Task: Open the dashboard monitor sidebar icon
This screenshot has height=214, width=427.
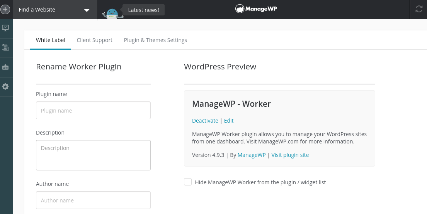Action: [5, 28]
